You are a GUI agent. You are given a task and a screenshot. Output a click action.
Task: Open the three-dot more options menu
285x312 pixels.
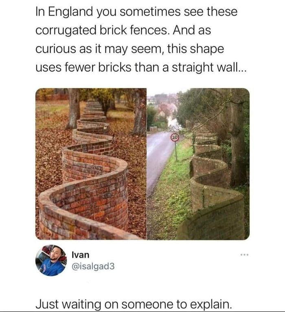tap(244, 255)
